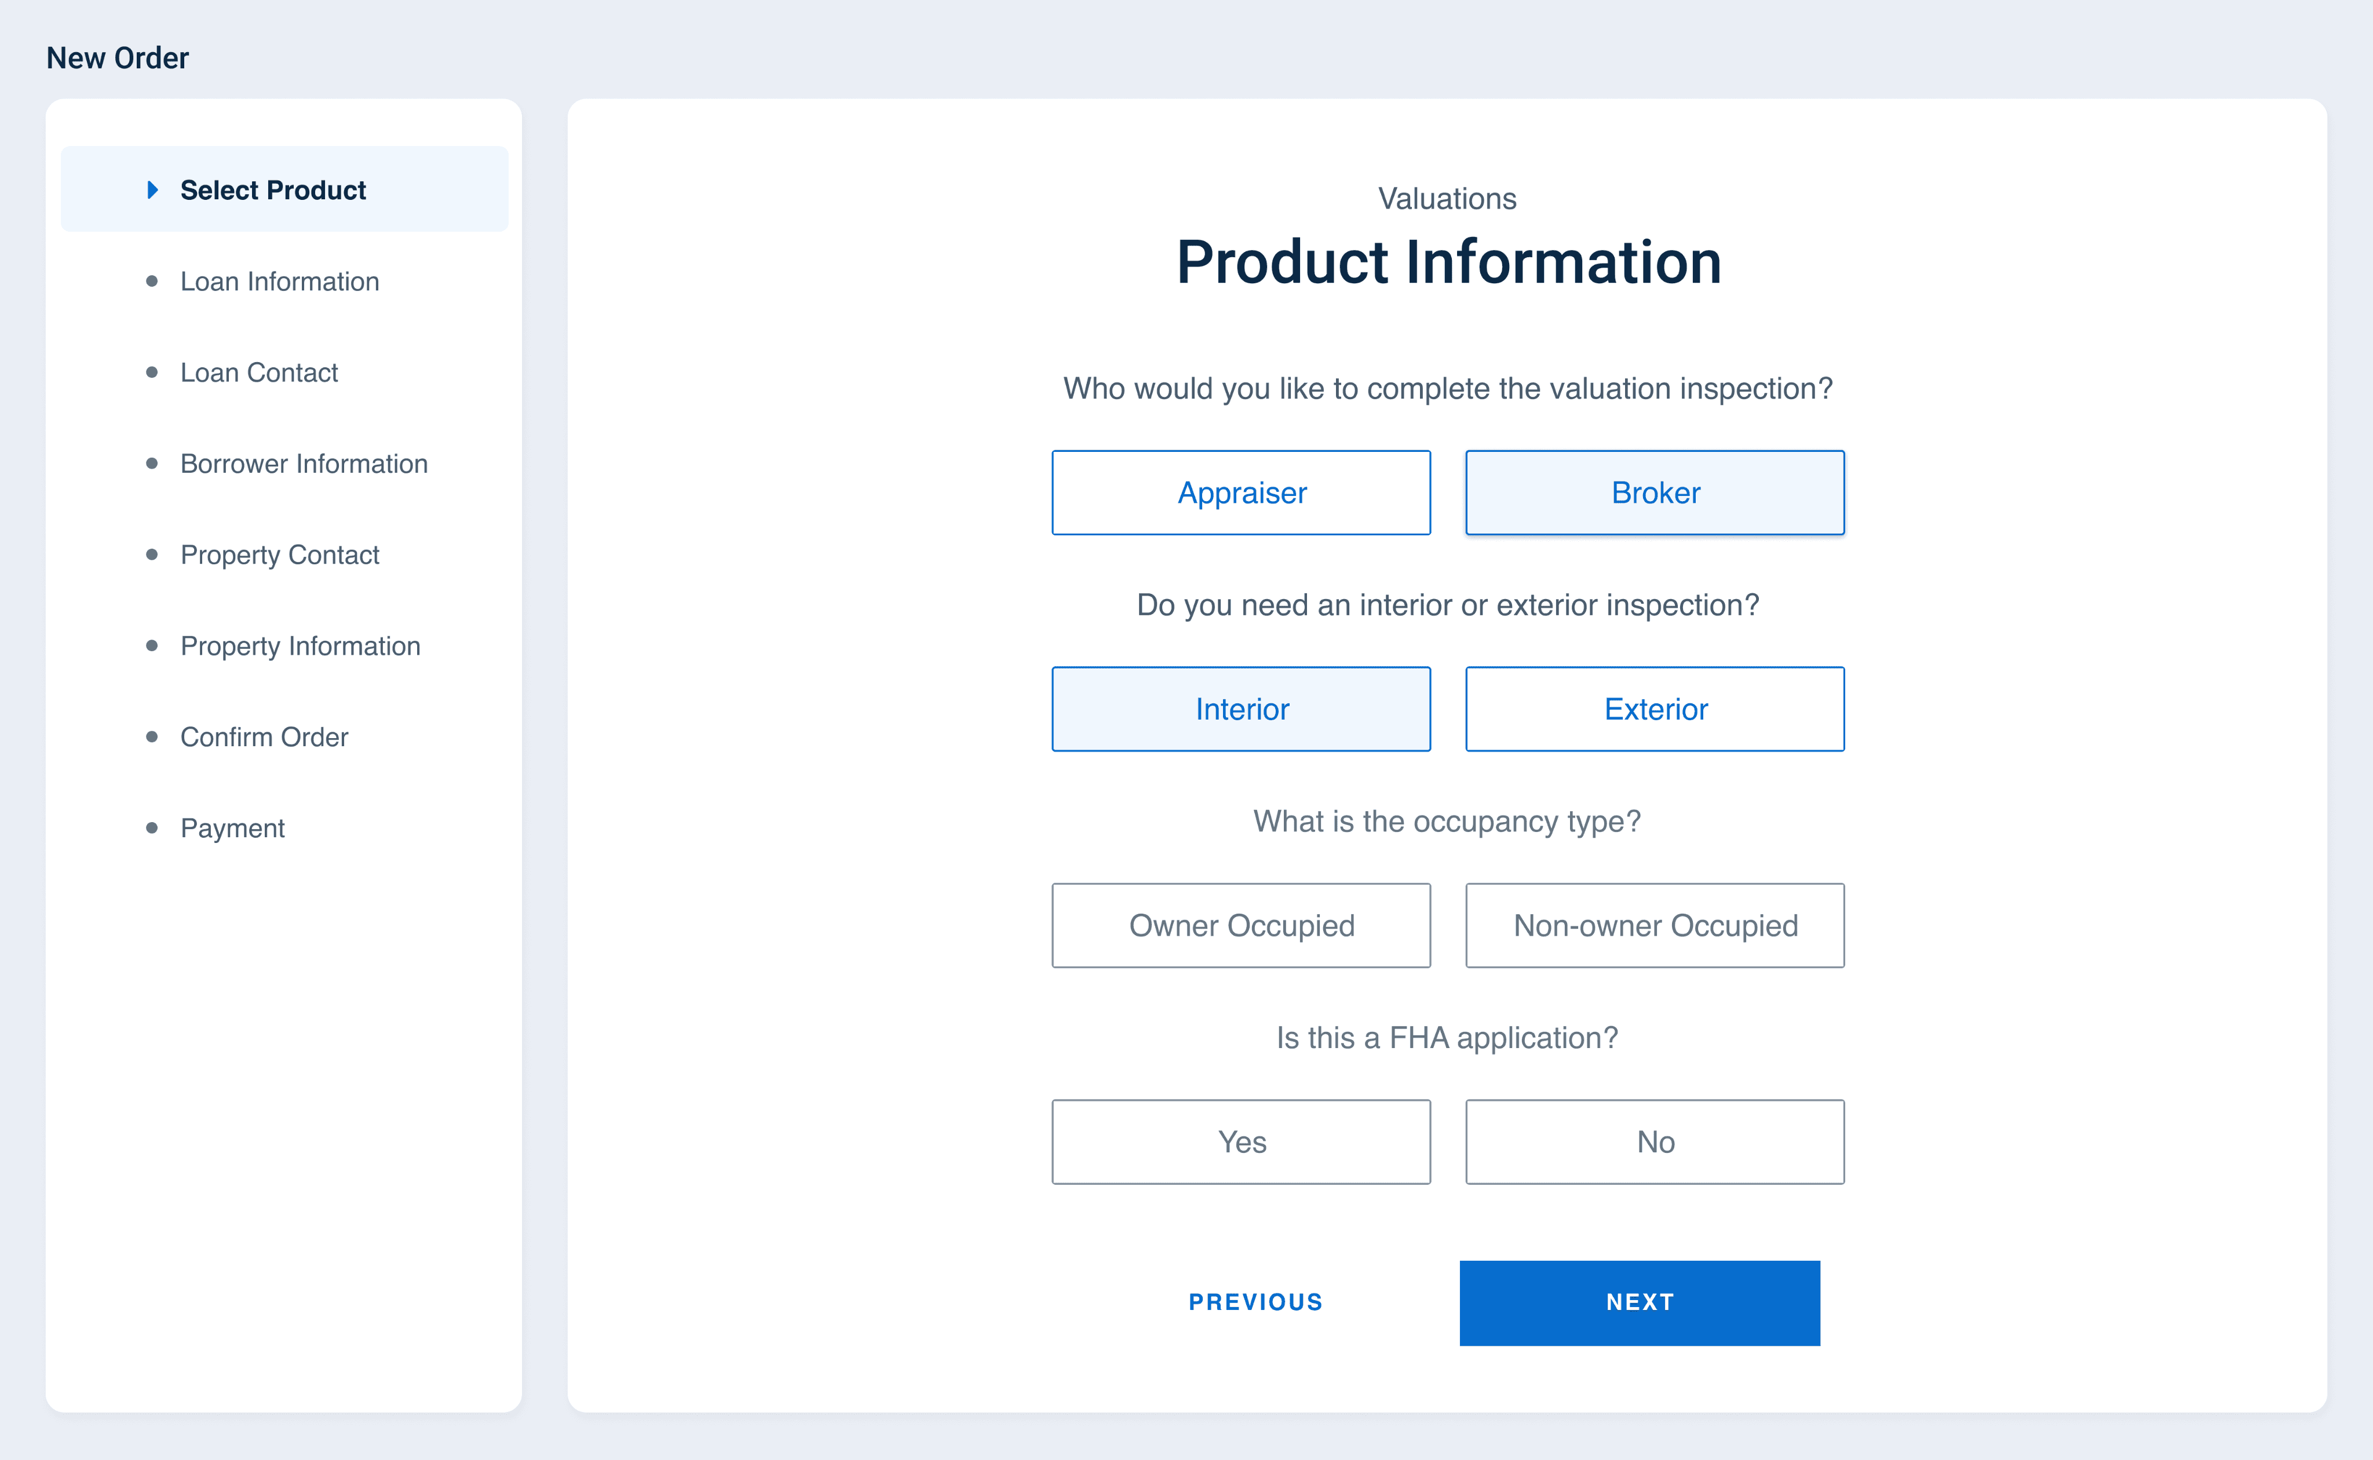
Task: Select Owner Occupied occupancy type
Action: click(1240, 925)
